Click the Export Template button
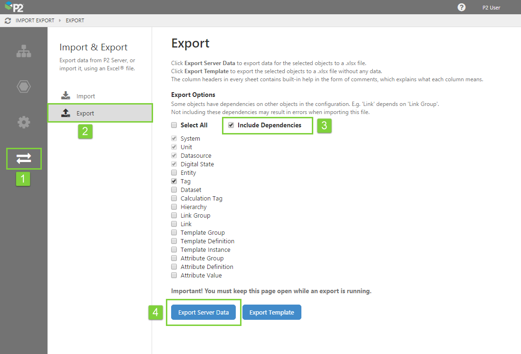The width and height of the screenshot is (521, 354). pos(271,312)
